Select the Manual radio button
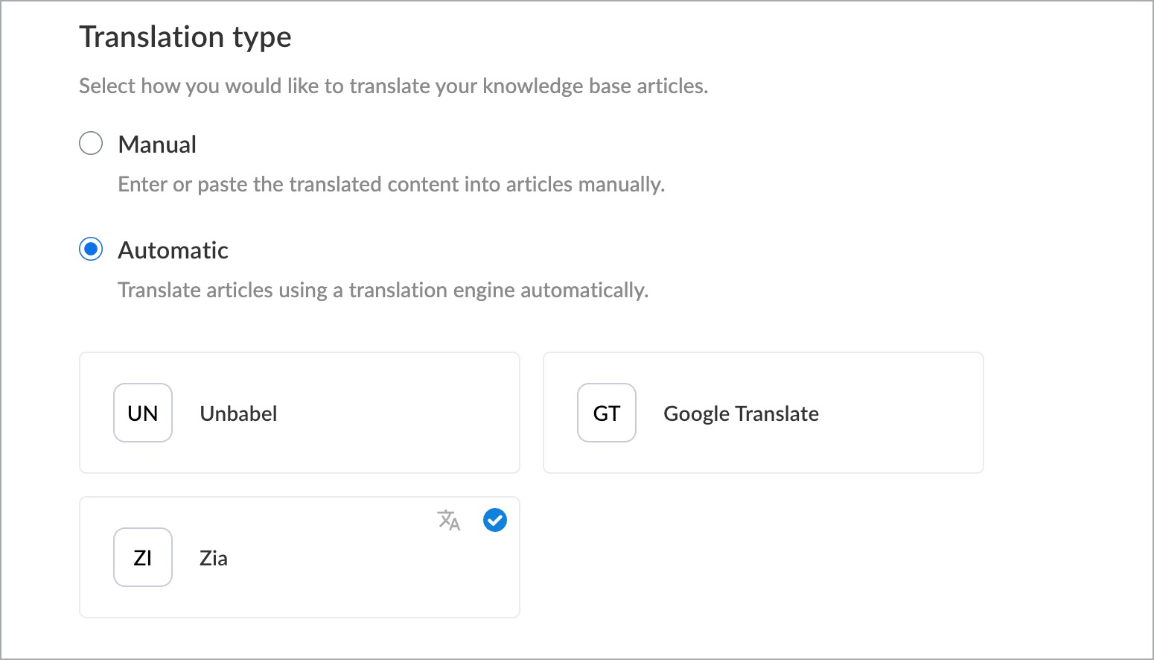Image resolution: width=1154 pixels, height=660 pixels. (91, 143)
